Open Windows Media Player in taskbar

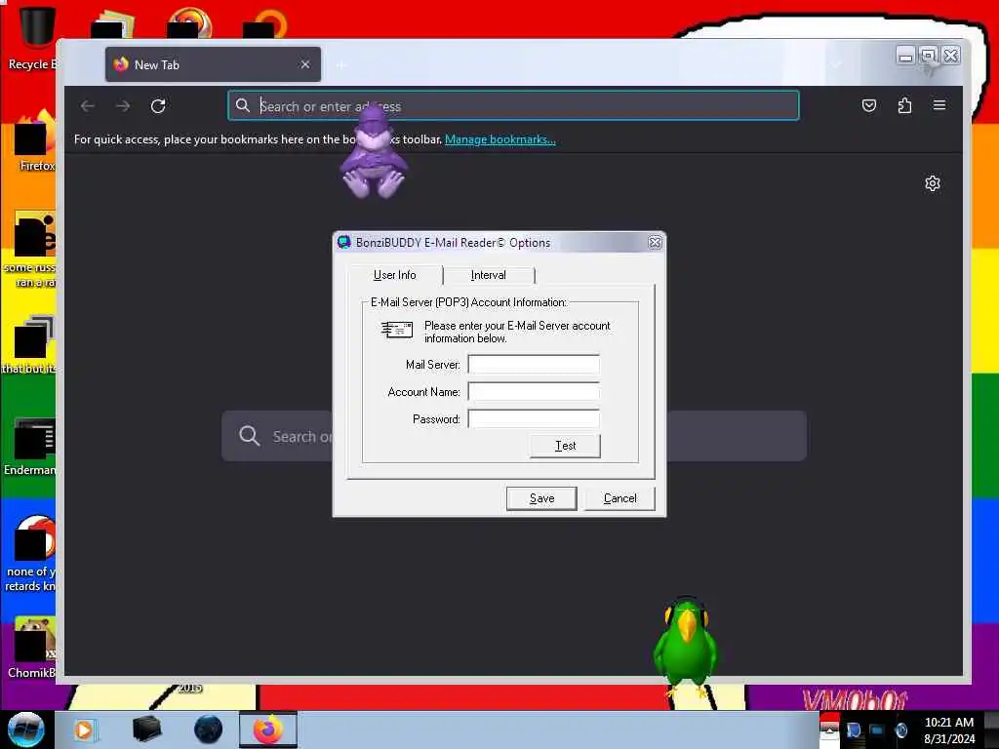[84, 729]
